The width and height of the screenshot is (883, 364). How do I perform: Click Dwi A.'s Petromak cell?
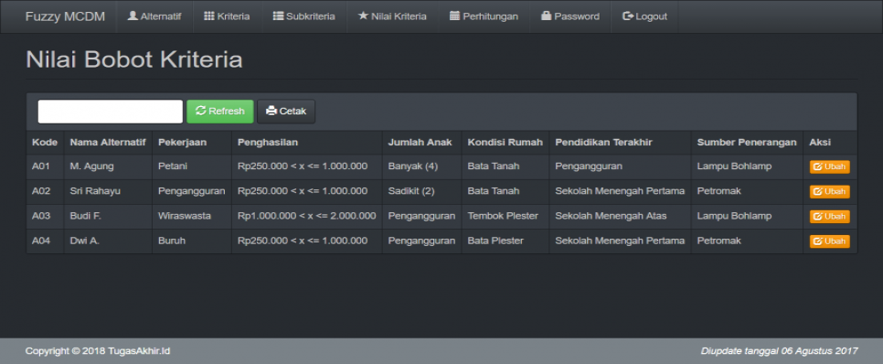click(x=748, y=241)
